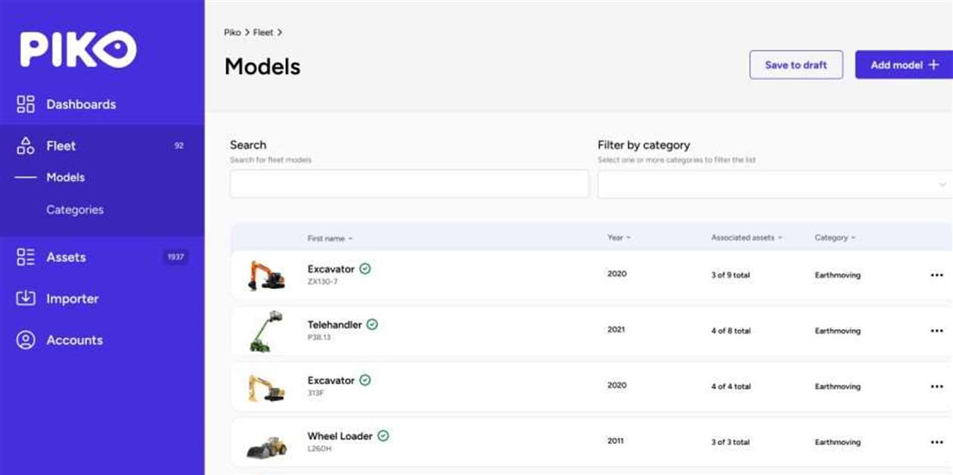Navigate to Fleet via the breadcrumb
The height and width of the screenshot is (475, 953).
[262, 32]
